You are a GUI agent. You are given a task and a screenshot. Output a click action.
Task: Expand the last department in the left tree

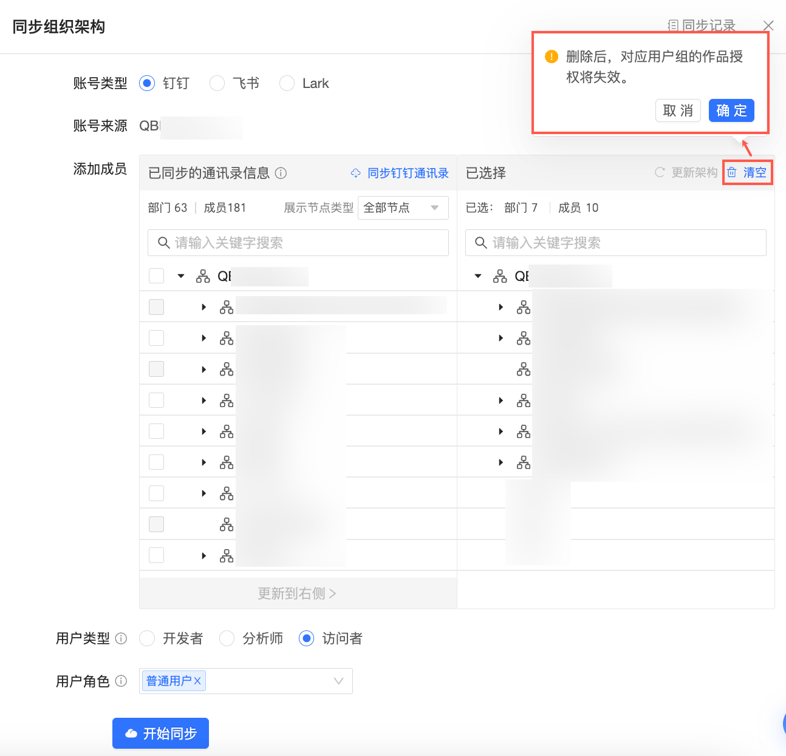coord(204,556)
